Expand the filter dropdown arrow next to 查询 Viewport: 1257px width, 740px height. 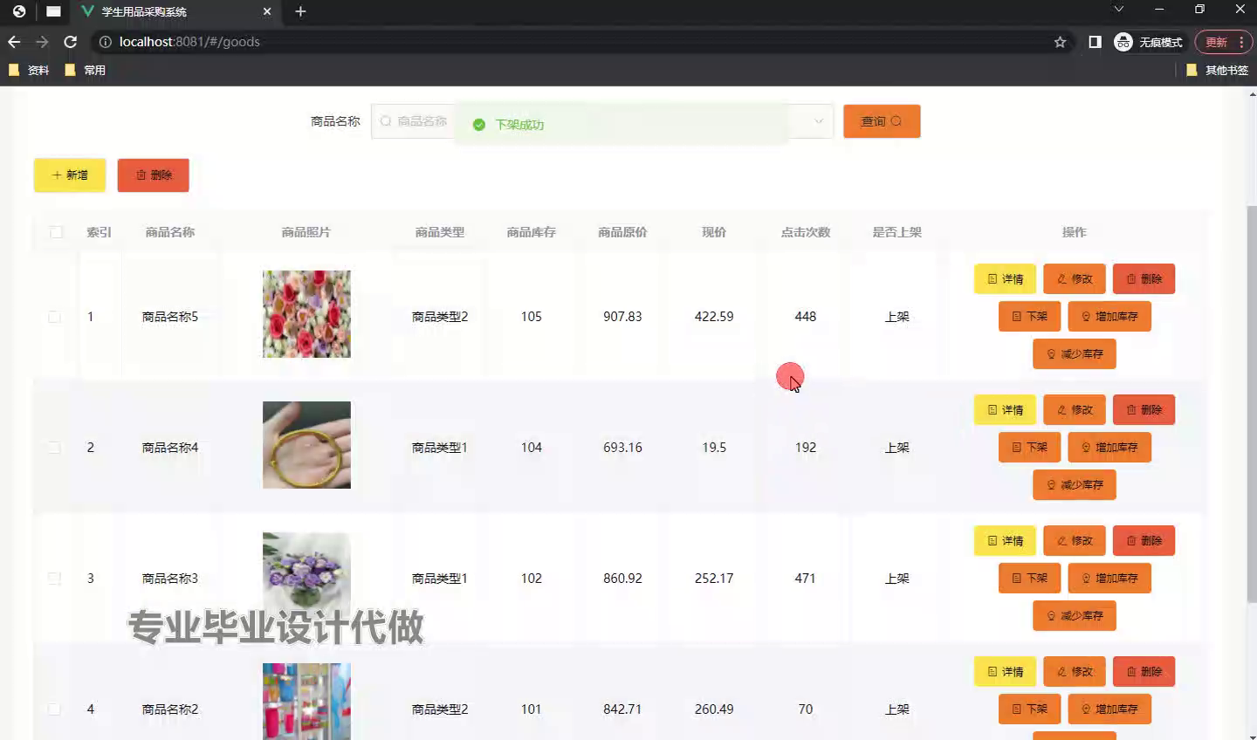(819, 121)
